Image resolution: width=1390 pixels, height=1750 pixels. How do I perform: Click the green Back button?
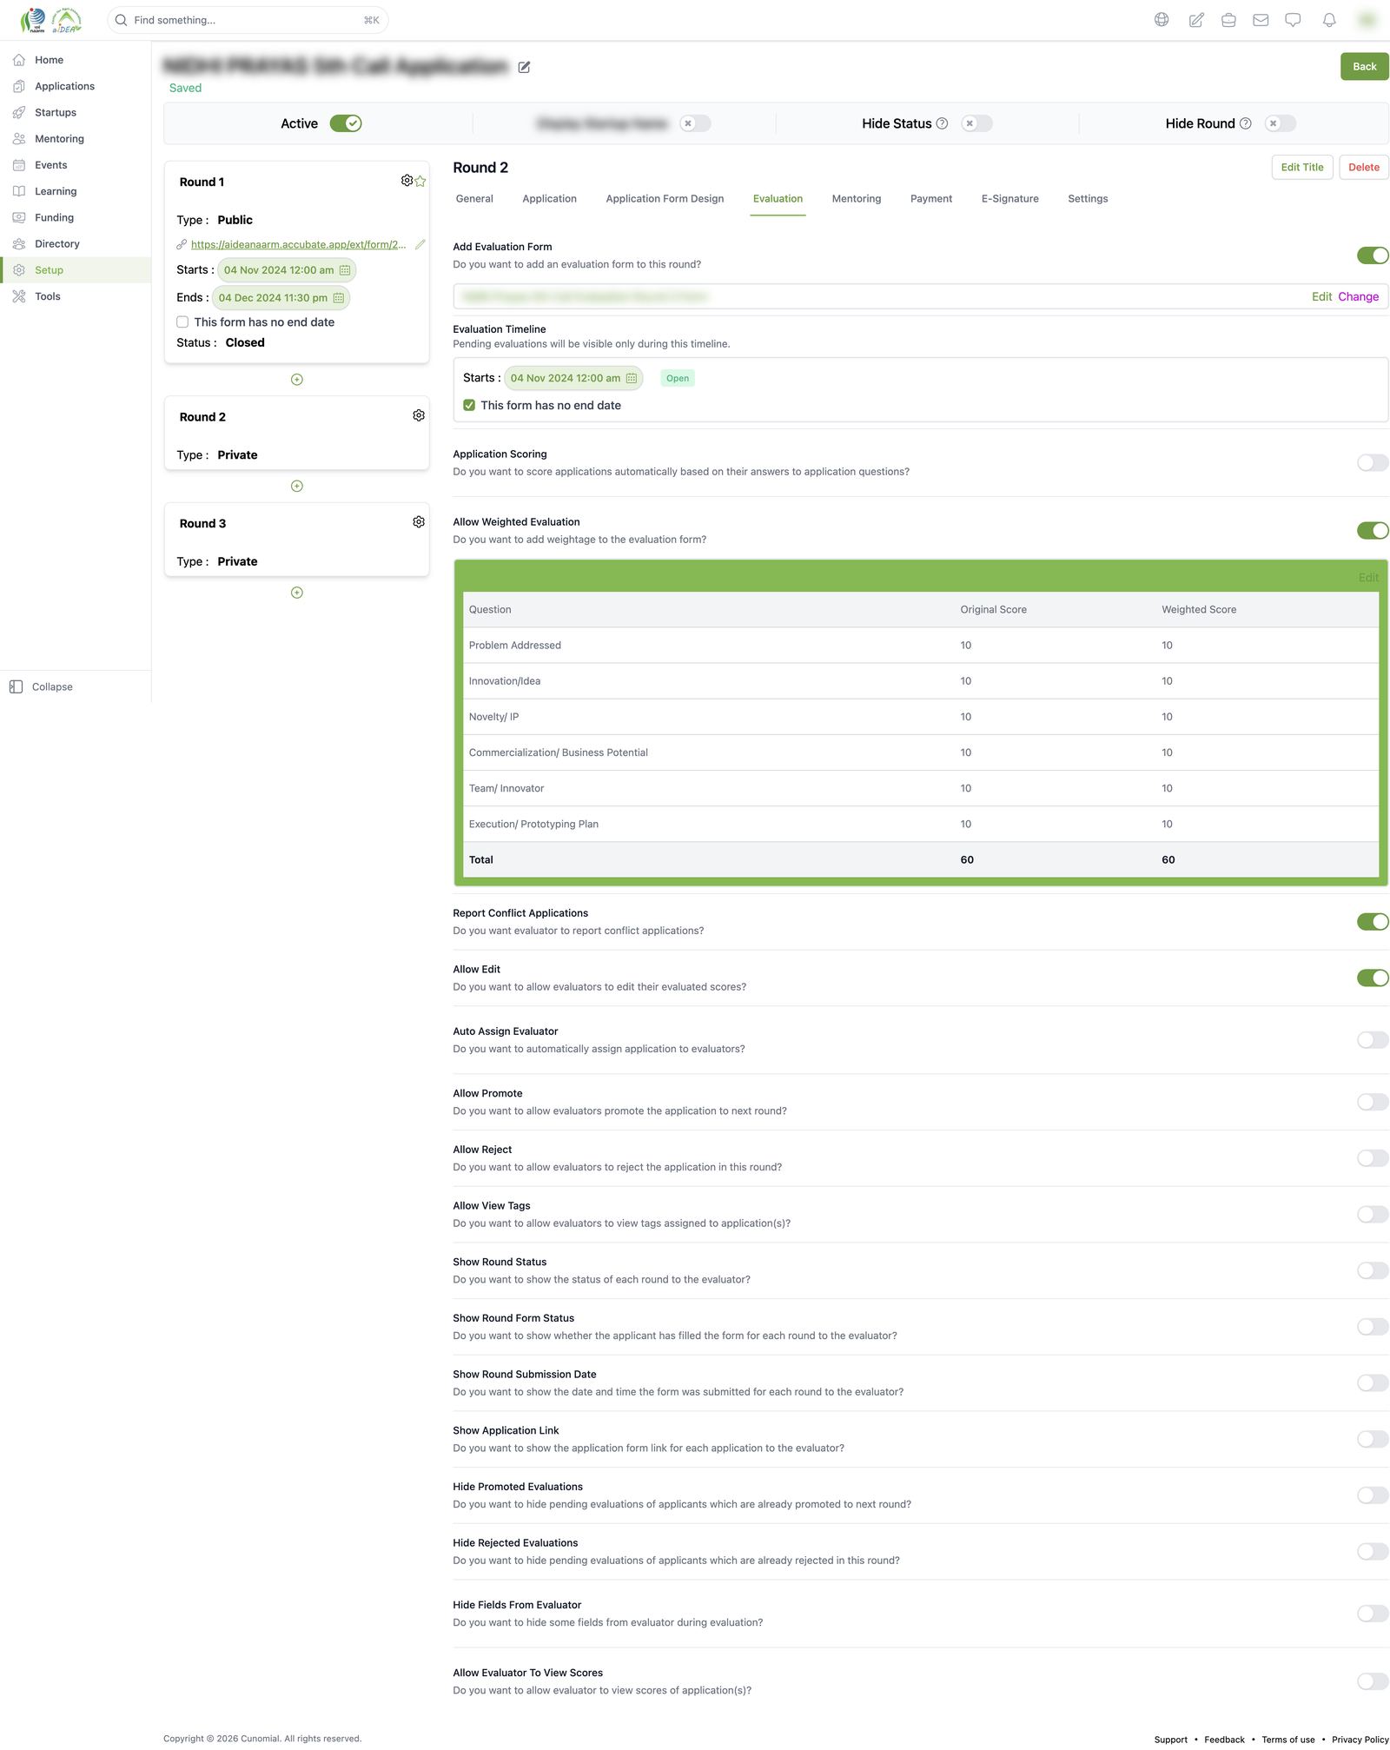1364,66
